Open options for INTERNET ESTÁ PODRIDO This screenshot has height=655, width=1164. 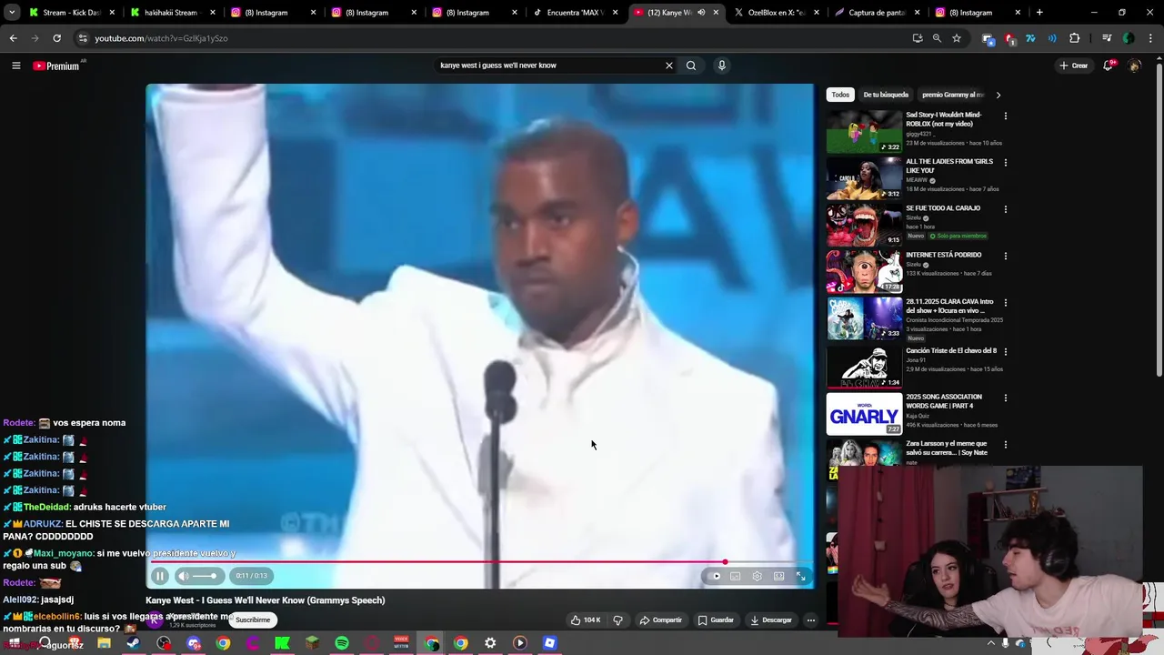[x=1005, y=256]
